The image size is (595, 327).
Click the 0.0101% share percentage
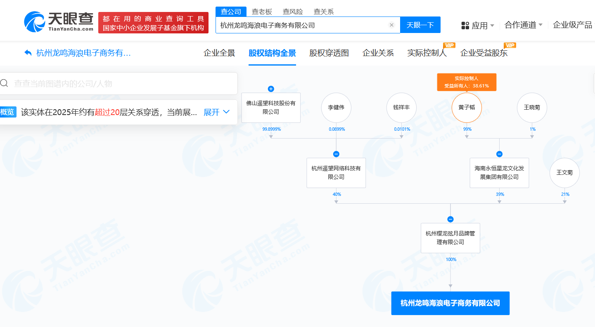[x=402, y=129]
